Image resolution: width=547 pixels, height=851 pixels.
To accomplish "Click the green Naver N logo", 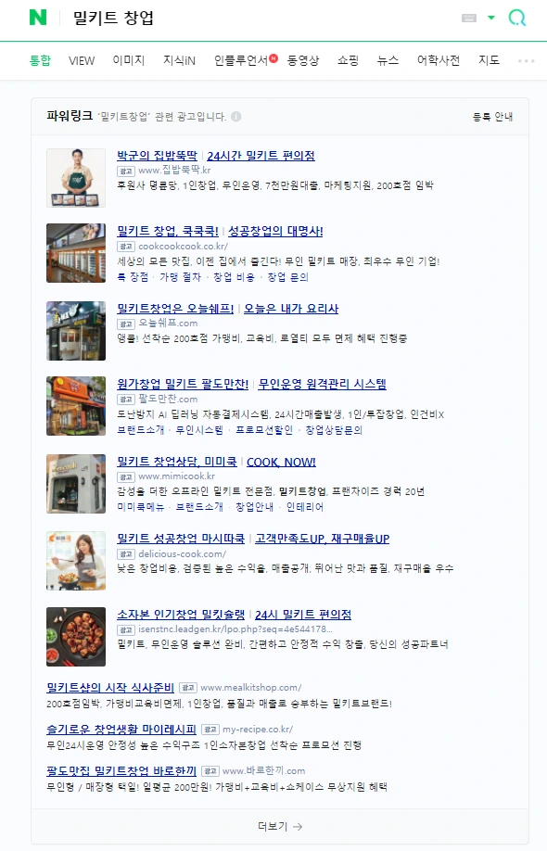I will pos(37,18).
